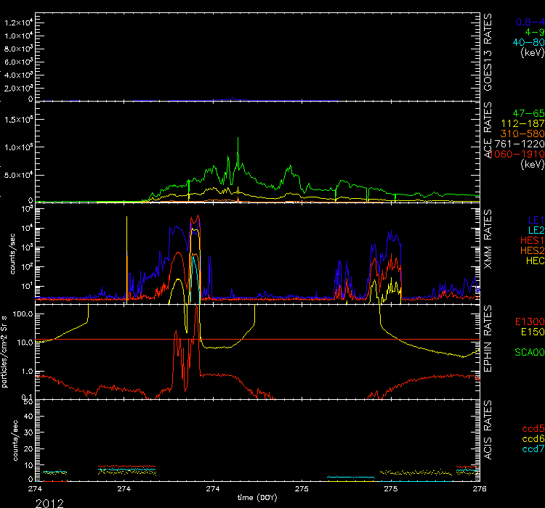Image resolution: width=545 pixels, height=508 pixels.
Task: Select the 310-580 ACE legend entry
Action: [x=523, y=134]
